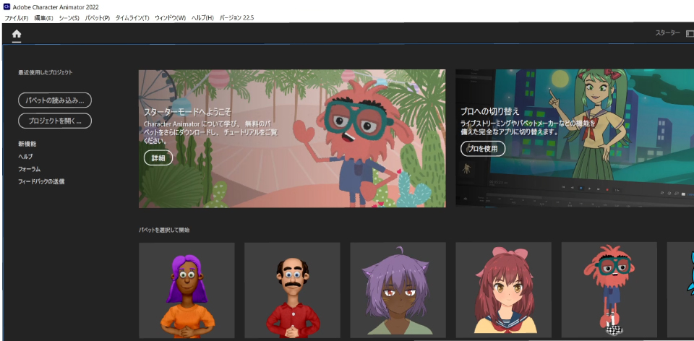
Task: Choose the red furry monster puppet thumbnail
Action: pos(609,290)
